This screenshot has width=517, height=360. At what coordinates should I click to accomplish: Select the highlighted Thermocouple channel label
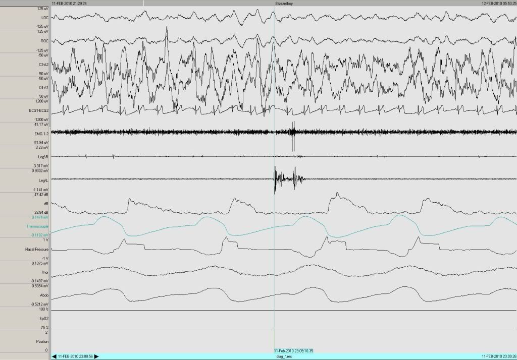point(37,226)
